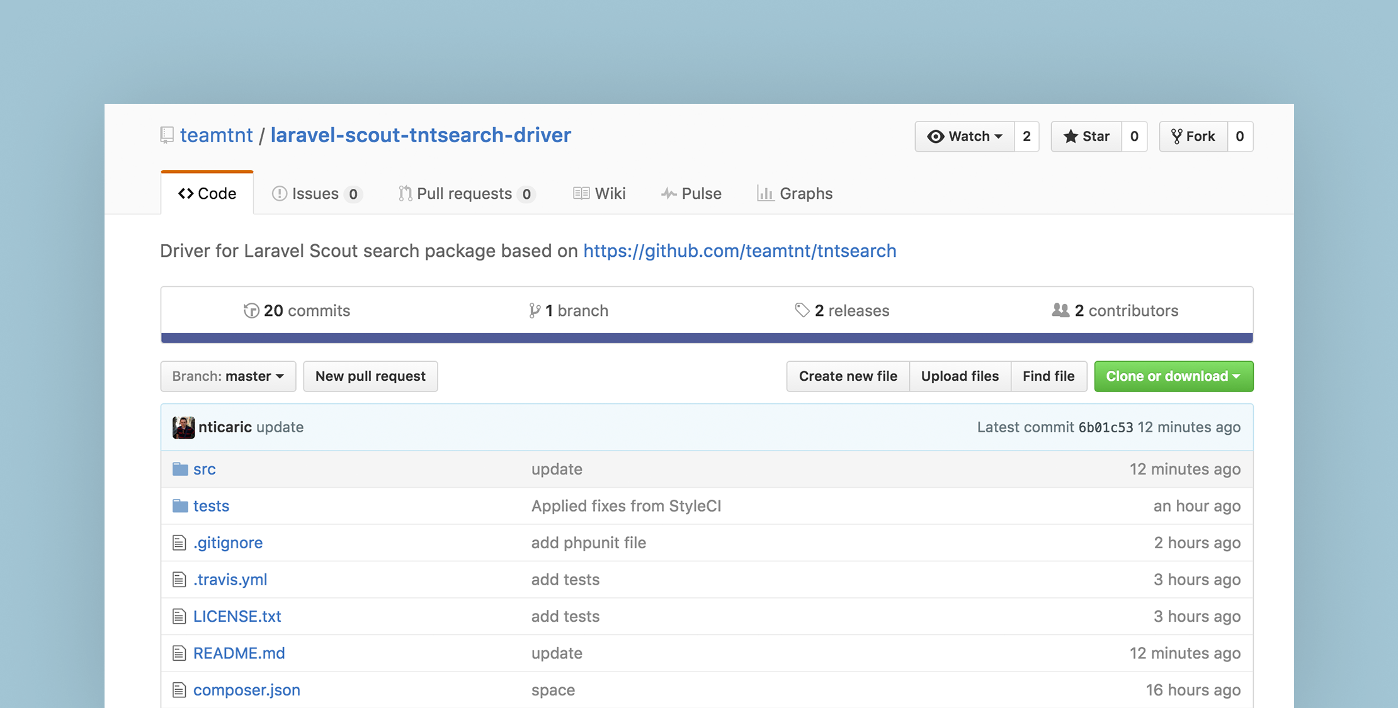This screenshot has width=1398, height=708.
Task: Toggle the Find file view
Action: [1048, 376]
